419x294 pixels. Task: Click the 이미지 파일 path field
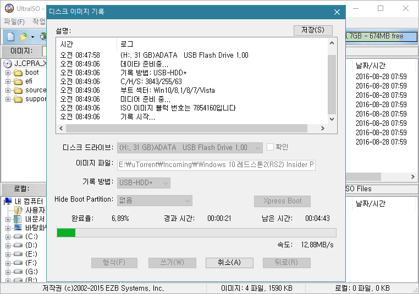click(217, 165)
